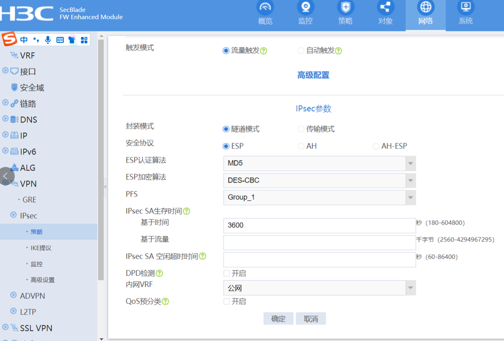Expand the DNS tree node
Viewport: 504px width, 341px height.
click(x=5, y=118)
